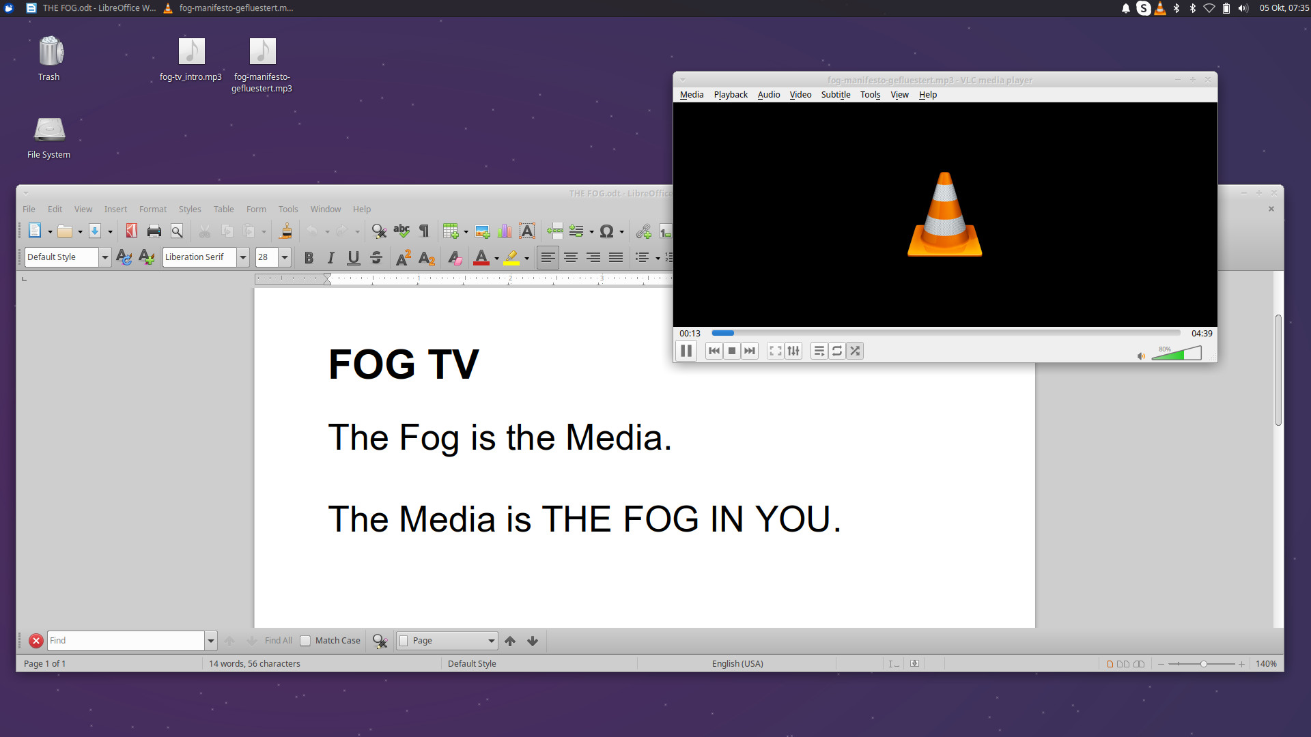
Task: Open the font size dropdown
Action: 285,257
